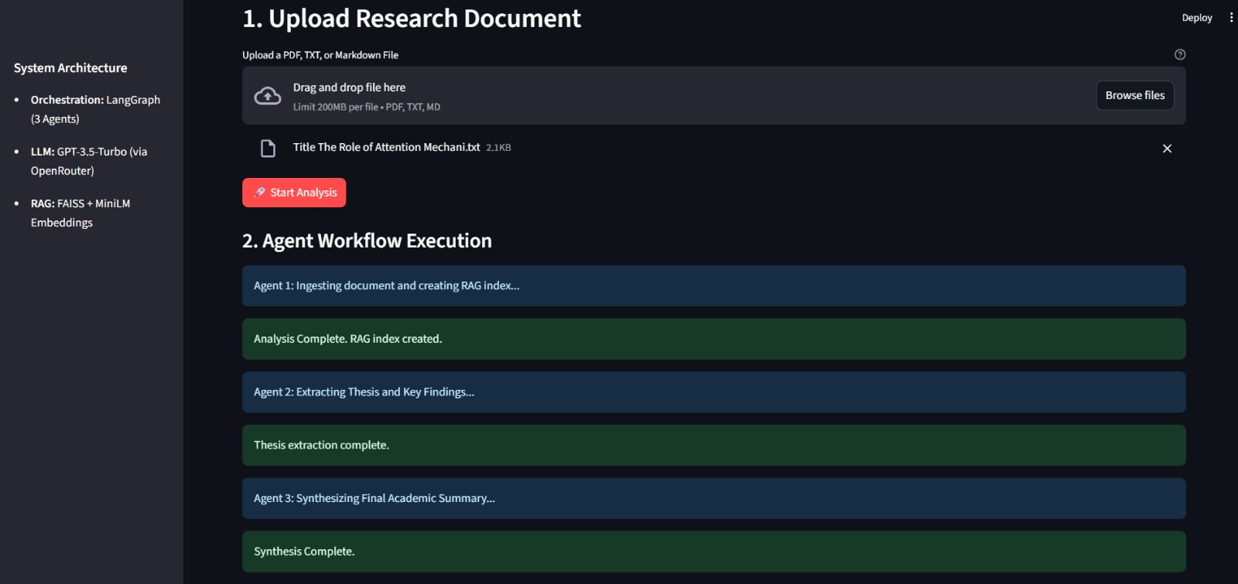The image size is (1238, 584).
Task: Click the Browse files button
Action: pyautogui.click(x=1134, y=95)
